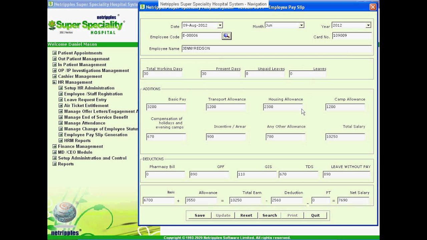Image resolution: width=427 pixels, height=240 pixels.
Task: Click the Employee Name field
Action: click(x=277, y=49)
